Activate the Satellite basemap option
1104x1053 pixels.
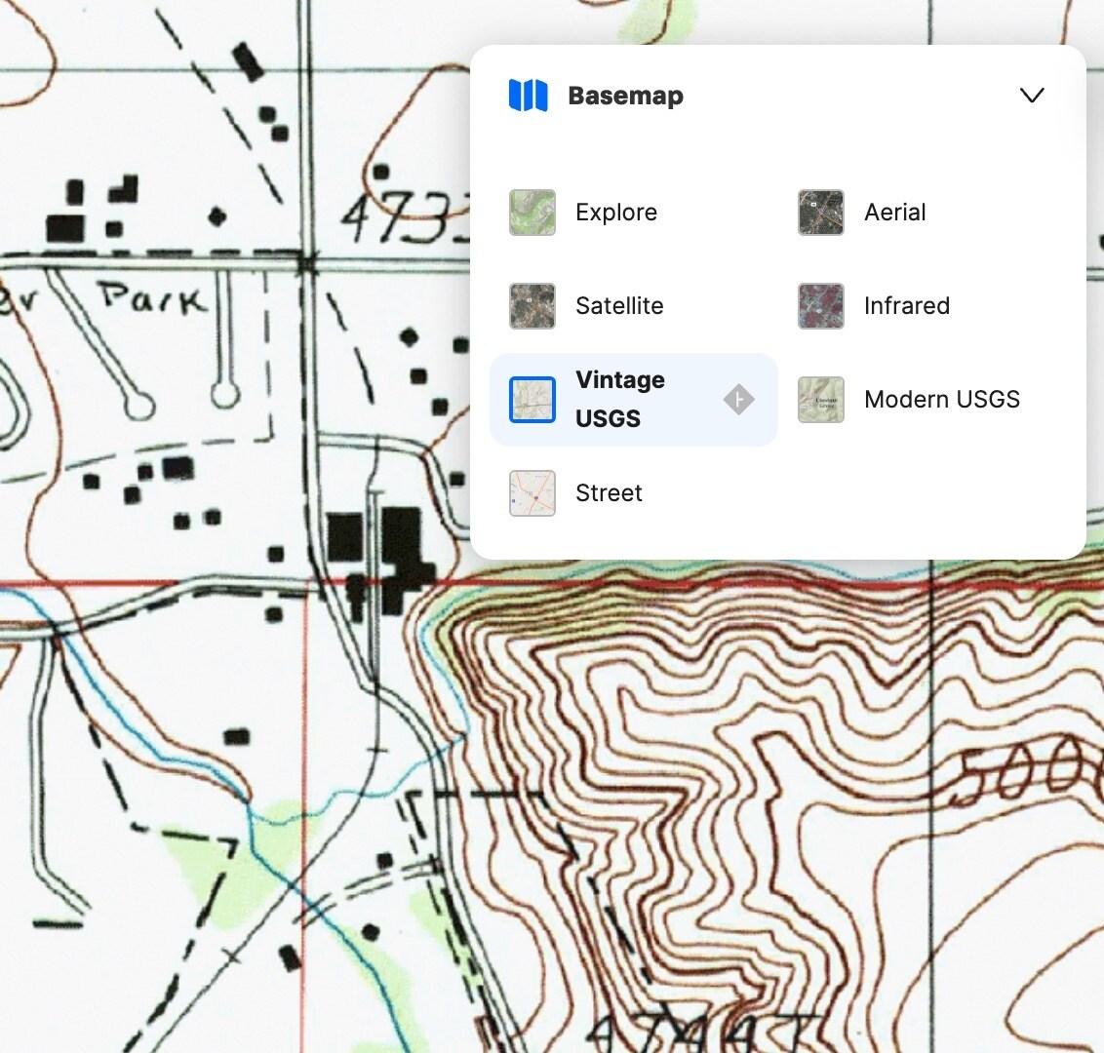coord(618,305)
